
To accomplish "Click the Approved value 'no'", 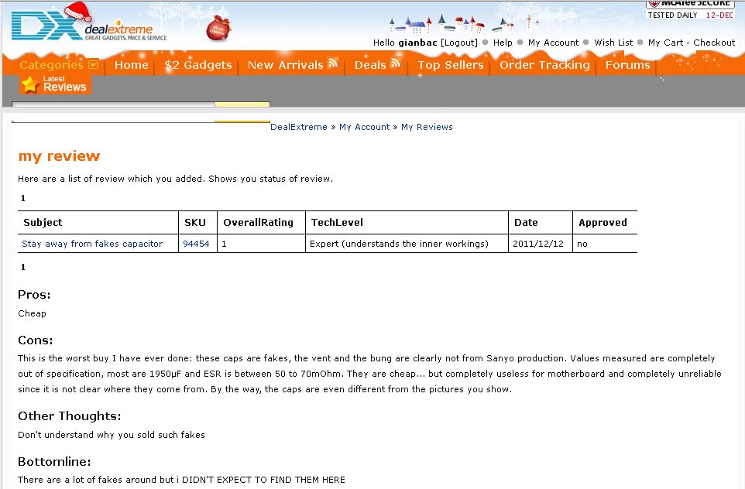I will click(x=582, y=244).
